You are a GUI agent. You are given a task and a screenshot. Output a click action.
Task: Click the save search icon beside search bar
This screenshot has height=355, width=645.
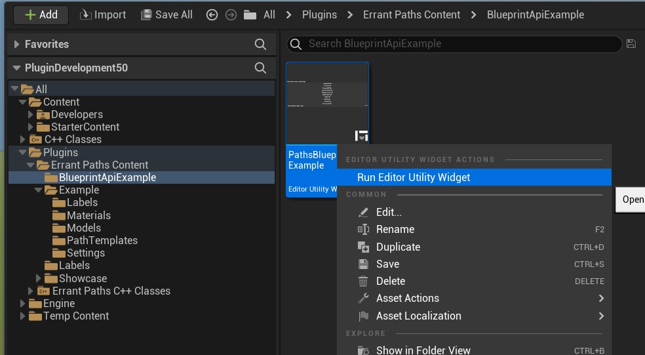631,44
